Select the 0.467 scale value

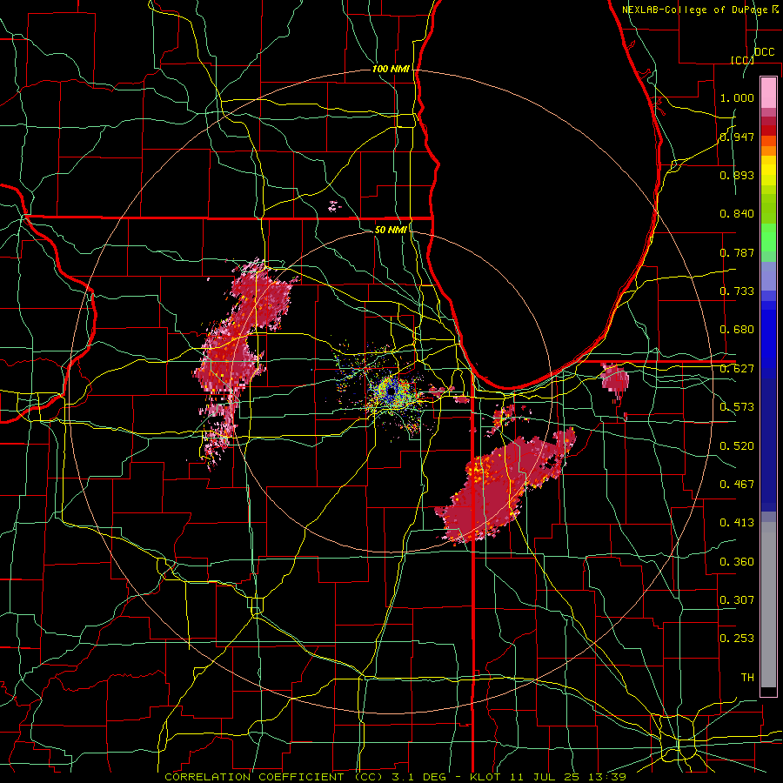[737, 484]
